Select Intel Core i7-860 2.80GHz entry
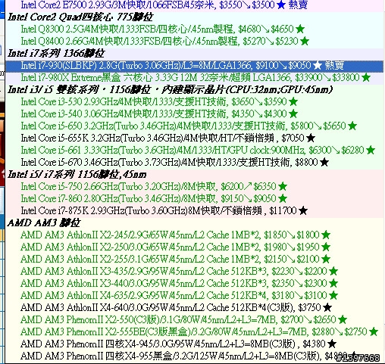 click(194, 198)
